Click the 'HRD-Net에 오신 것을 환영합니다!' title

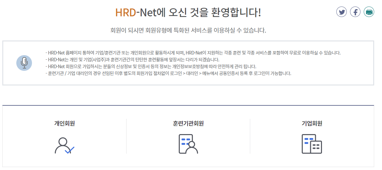pyautogui.click(x=188, y=12)
